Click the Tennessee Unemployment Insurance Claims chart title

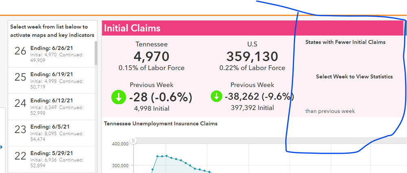(161, 123)
